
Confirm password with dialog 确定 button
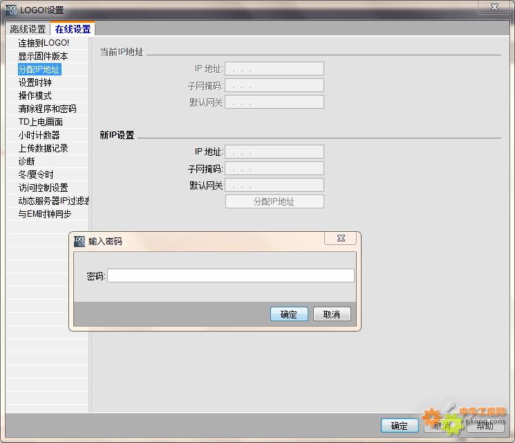(289, 314)
